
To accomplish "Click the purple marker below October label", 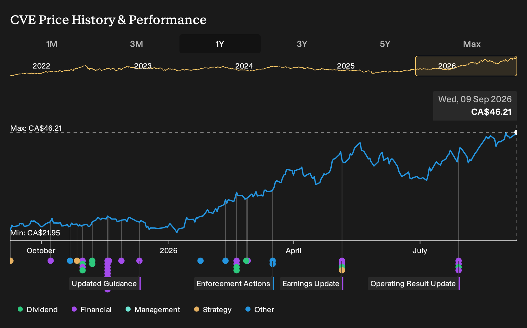I will coord(51,261).
